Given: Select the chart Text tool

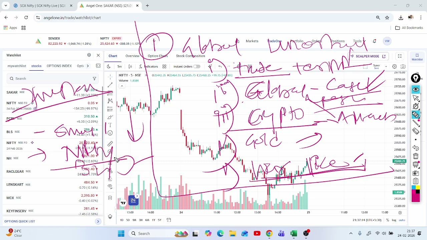Looking at the screenshot, I should (110, 125).
